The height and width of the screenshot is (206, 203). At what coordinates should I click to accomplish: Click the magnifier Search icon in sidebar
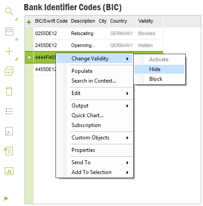tap(9, 11)
